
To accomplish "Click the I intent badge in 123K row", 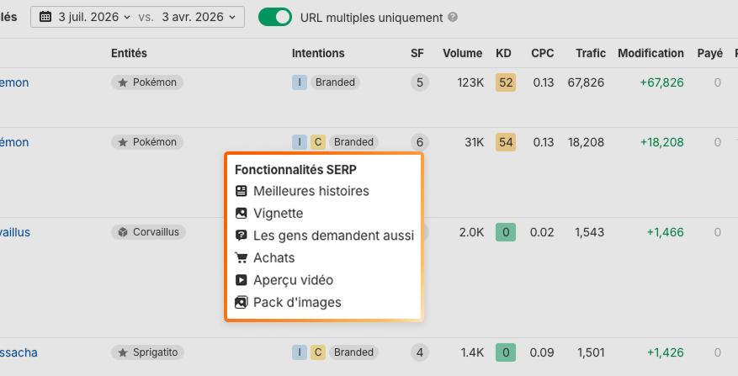I will tap(300, 82).
